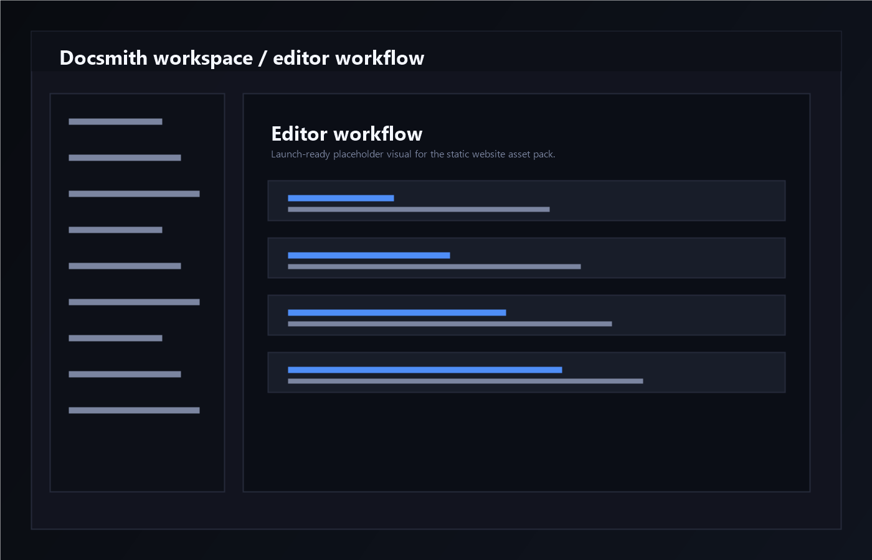Pick the eighth entry in the sidebar
The width and height of the screenshot is (872, 560).
coord(124,374)
